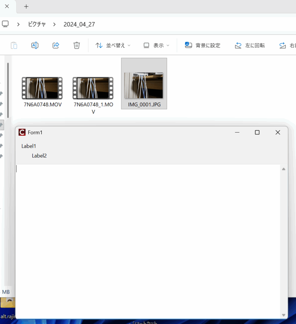Select the 7N6A0748.MOV video file
This screenshot has height=324, width=296.
pos(42,88)
